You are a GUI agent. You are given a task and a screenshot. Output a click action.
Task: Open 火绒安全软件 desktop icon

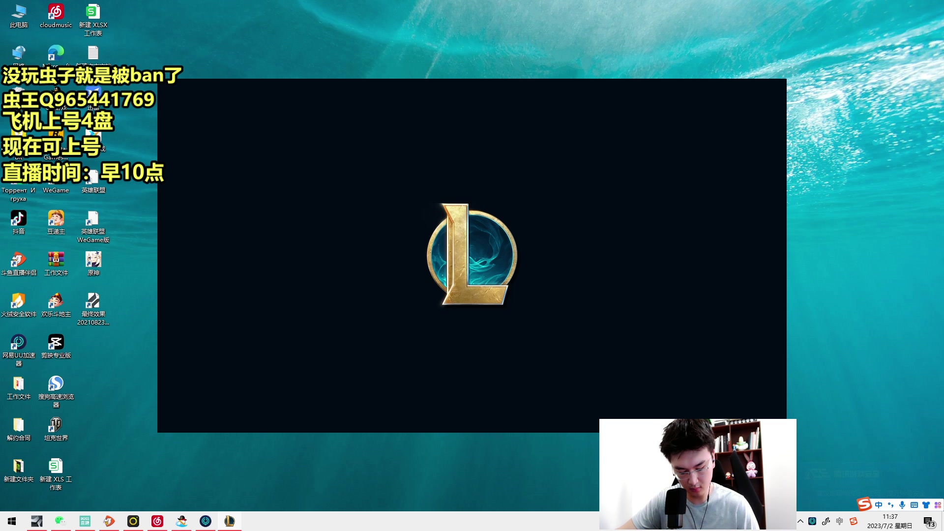click(19, 305)
